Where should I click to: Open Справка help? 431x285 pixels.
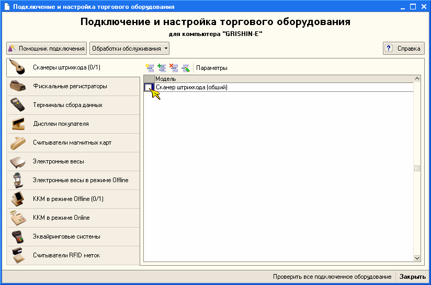pos(403,49)
